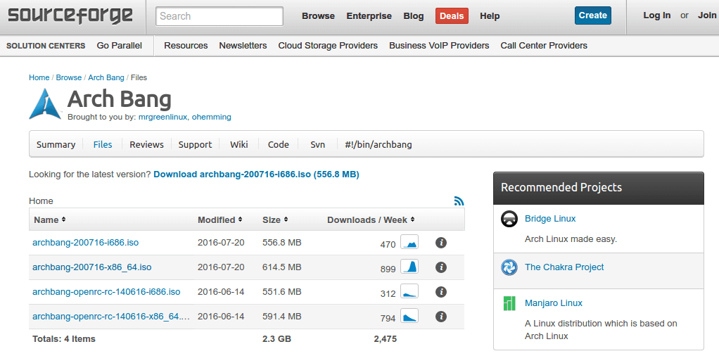
Task: Sort by Downloads / Week column
Action: click(371, 220)
